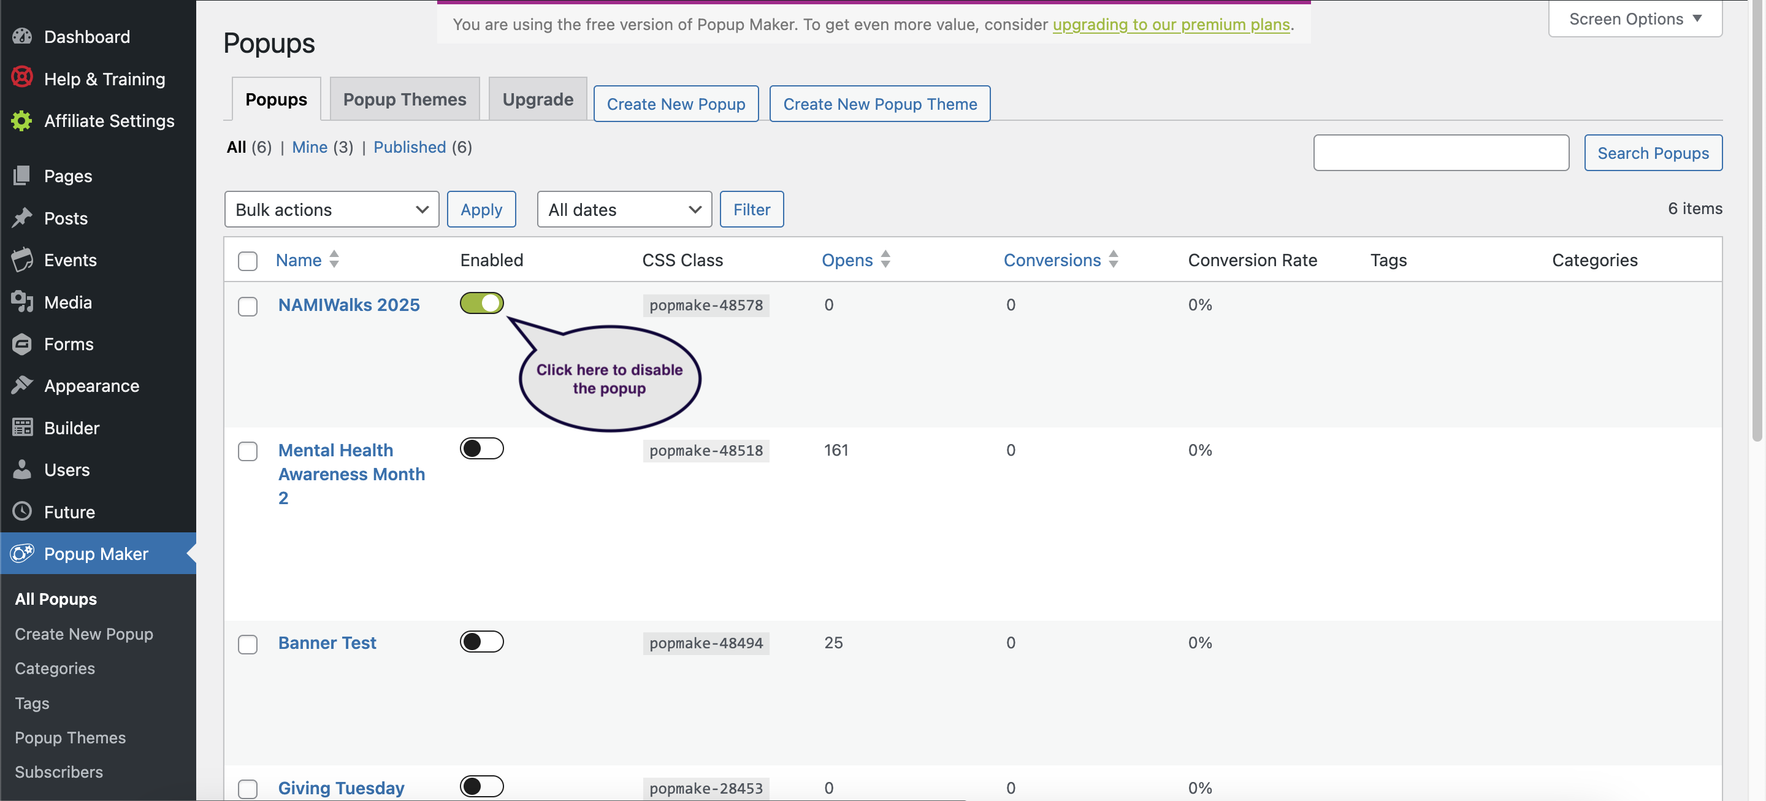Click the Users person icon

pos(22,470)
